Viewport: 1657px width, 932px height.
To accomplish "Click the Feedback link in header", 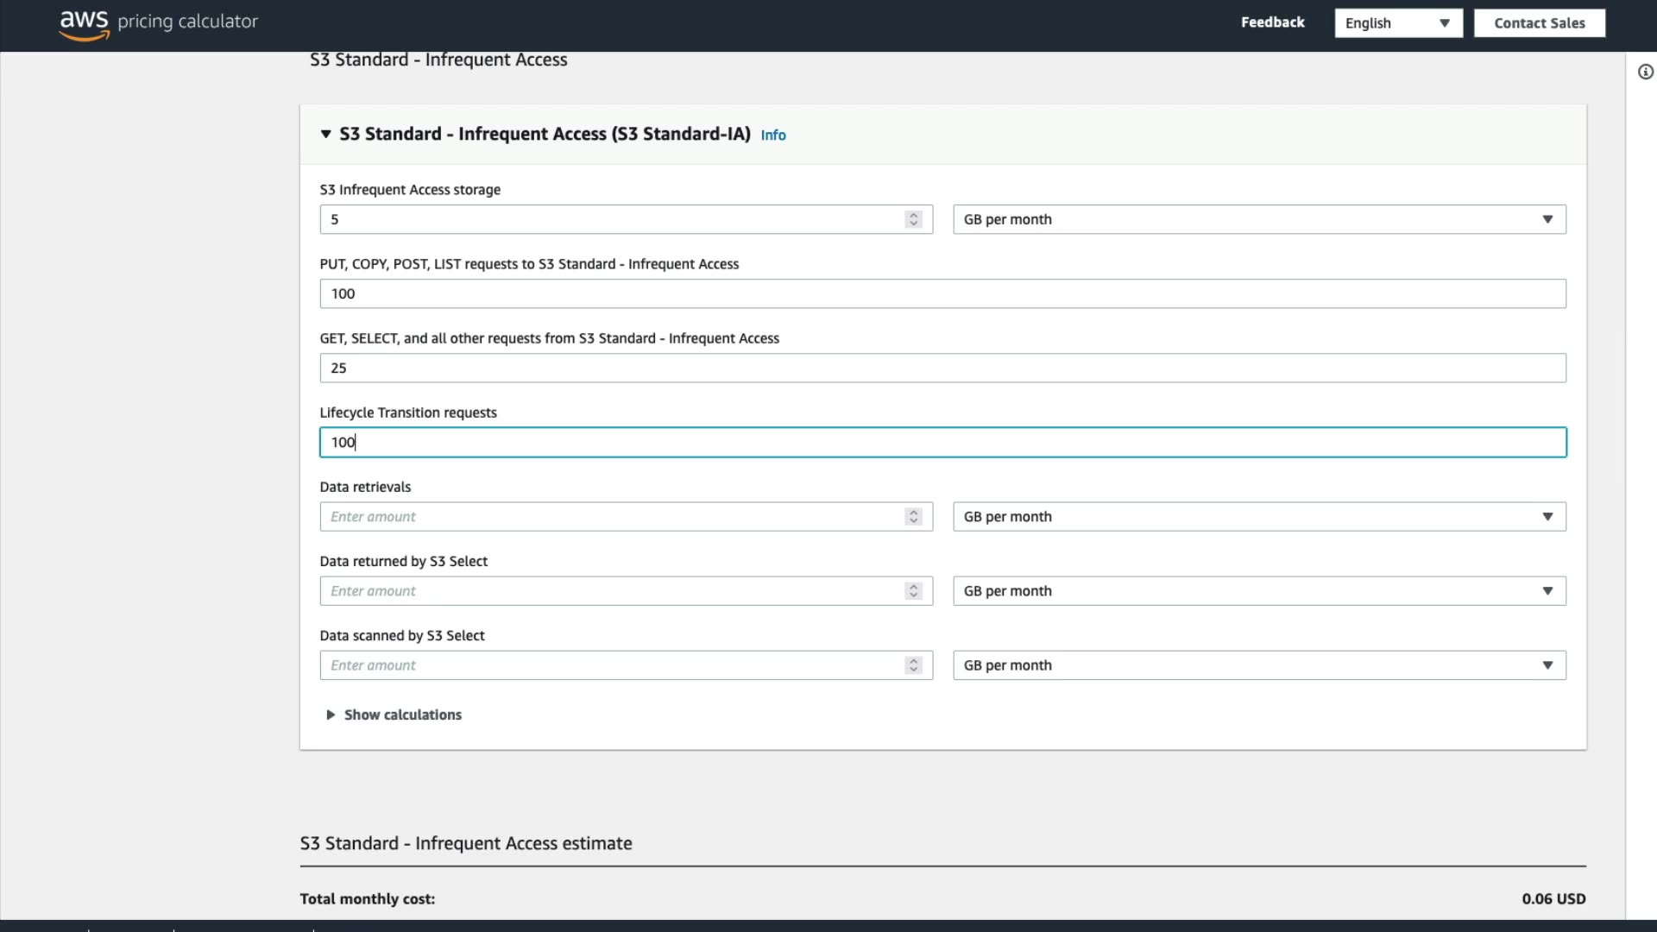I will 1272,22.
